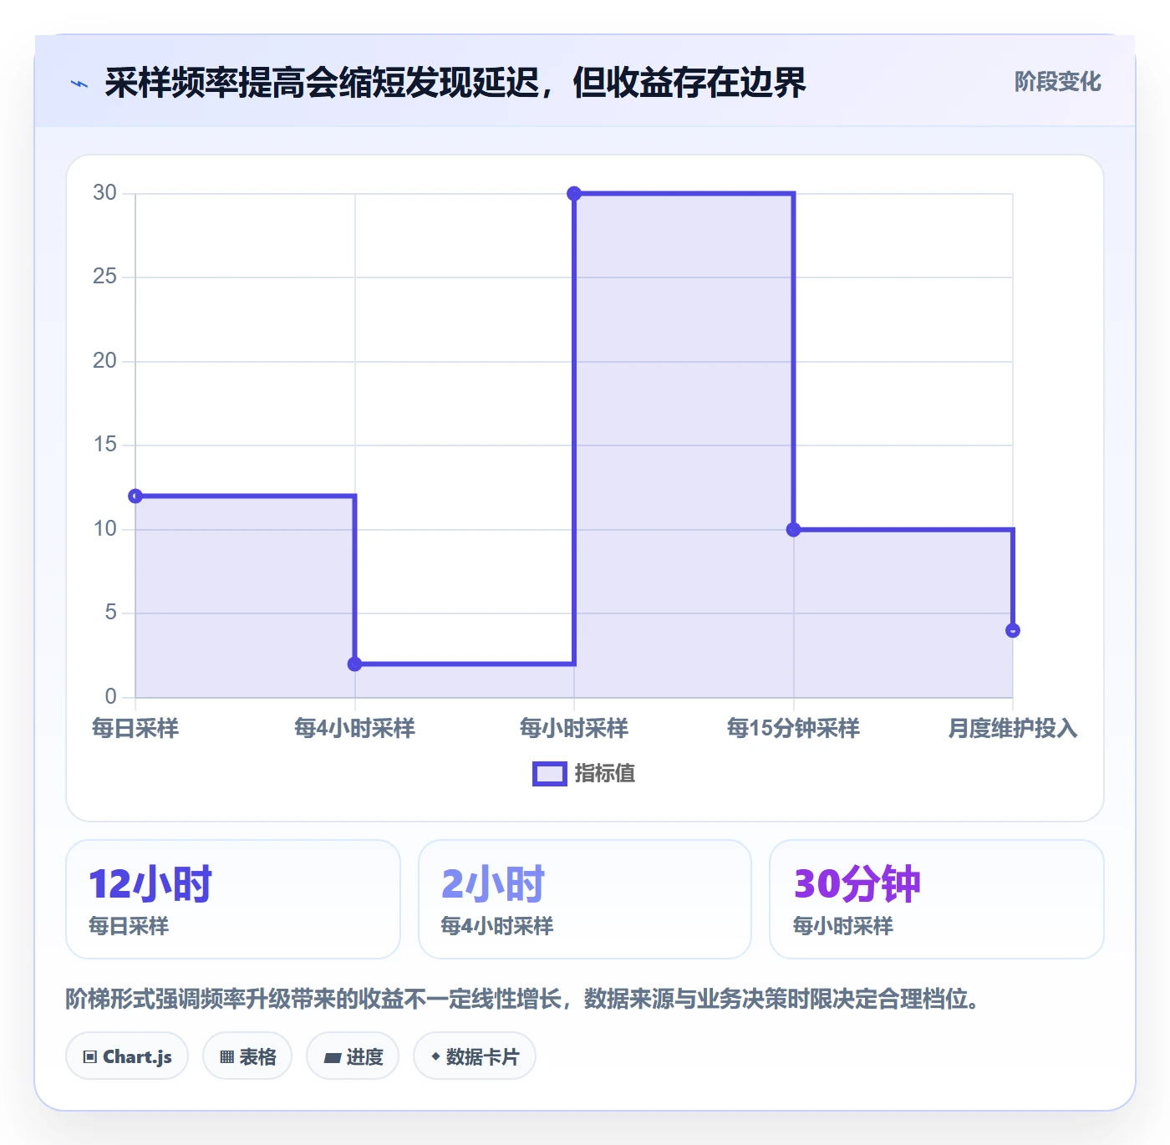The width and height of the screenshot is (1170, 1145).
Task: Click the y-axis value 30
Action: [x=104, y=193]
